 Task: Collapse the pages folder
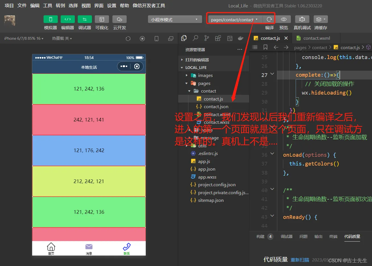(x=213, y=83)
